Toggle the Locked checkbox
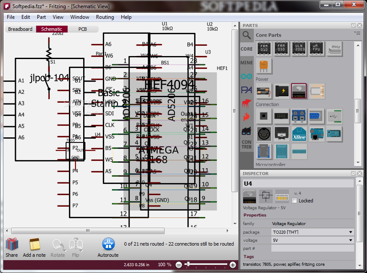The image size is (367, 273). click(x=295, y=201)
